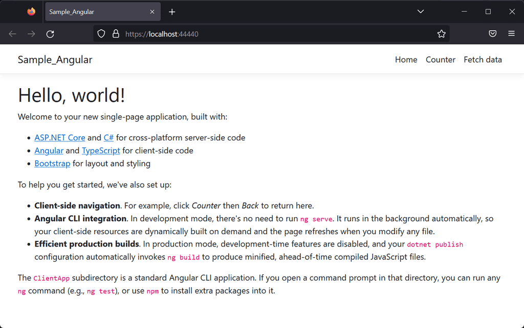Viewport: 524px width, 328px height.
Task: Click the TypeScript hyperlink
Action: point(101,150)
